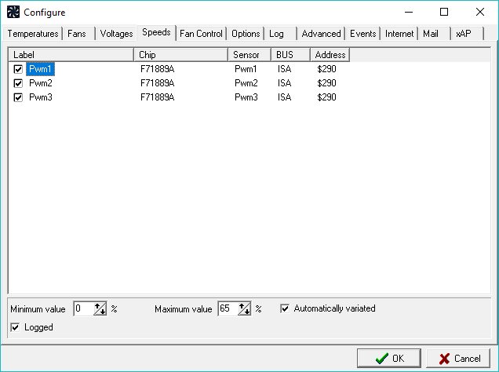Switch to the Temperatures tab
The width and height of the screenshot is (499, 372).
[x=33, y=34]
